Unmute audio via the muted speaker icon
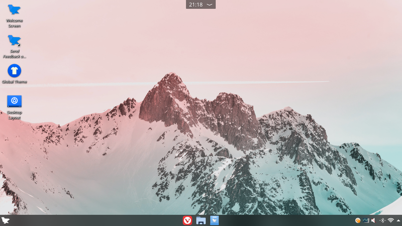 coord(373,220)
